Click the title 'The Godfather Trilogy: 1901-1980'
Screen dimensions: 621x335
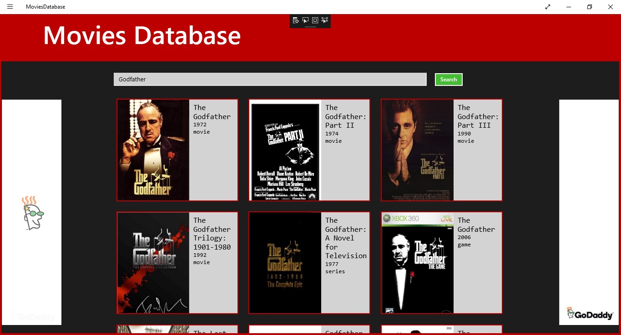pos(212,234)
